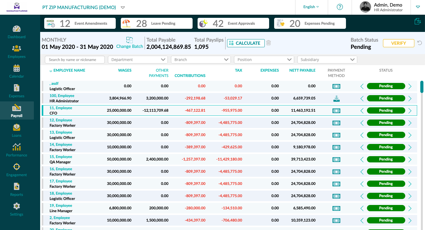Click the CALCULATE button
The image size is (425, 230).
(244, 43)
